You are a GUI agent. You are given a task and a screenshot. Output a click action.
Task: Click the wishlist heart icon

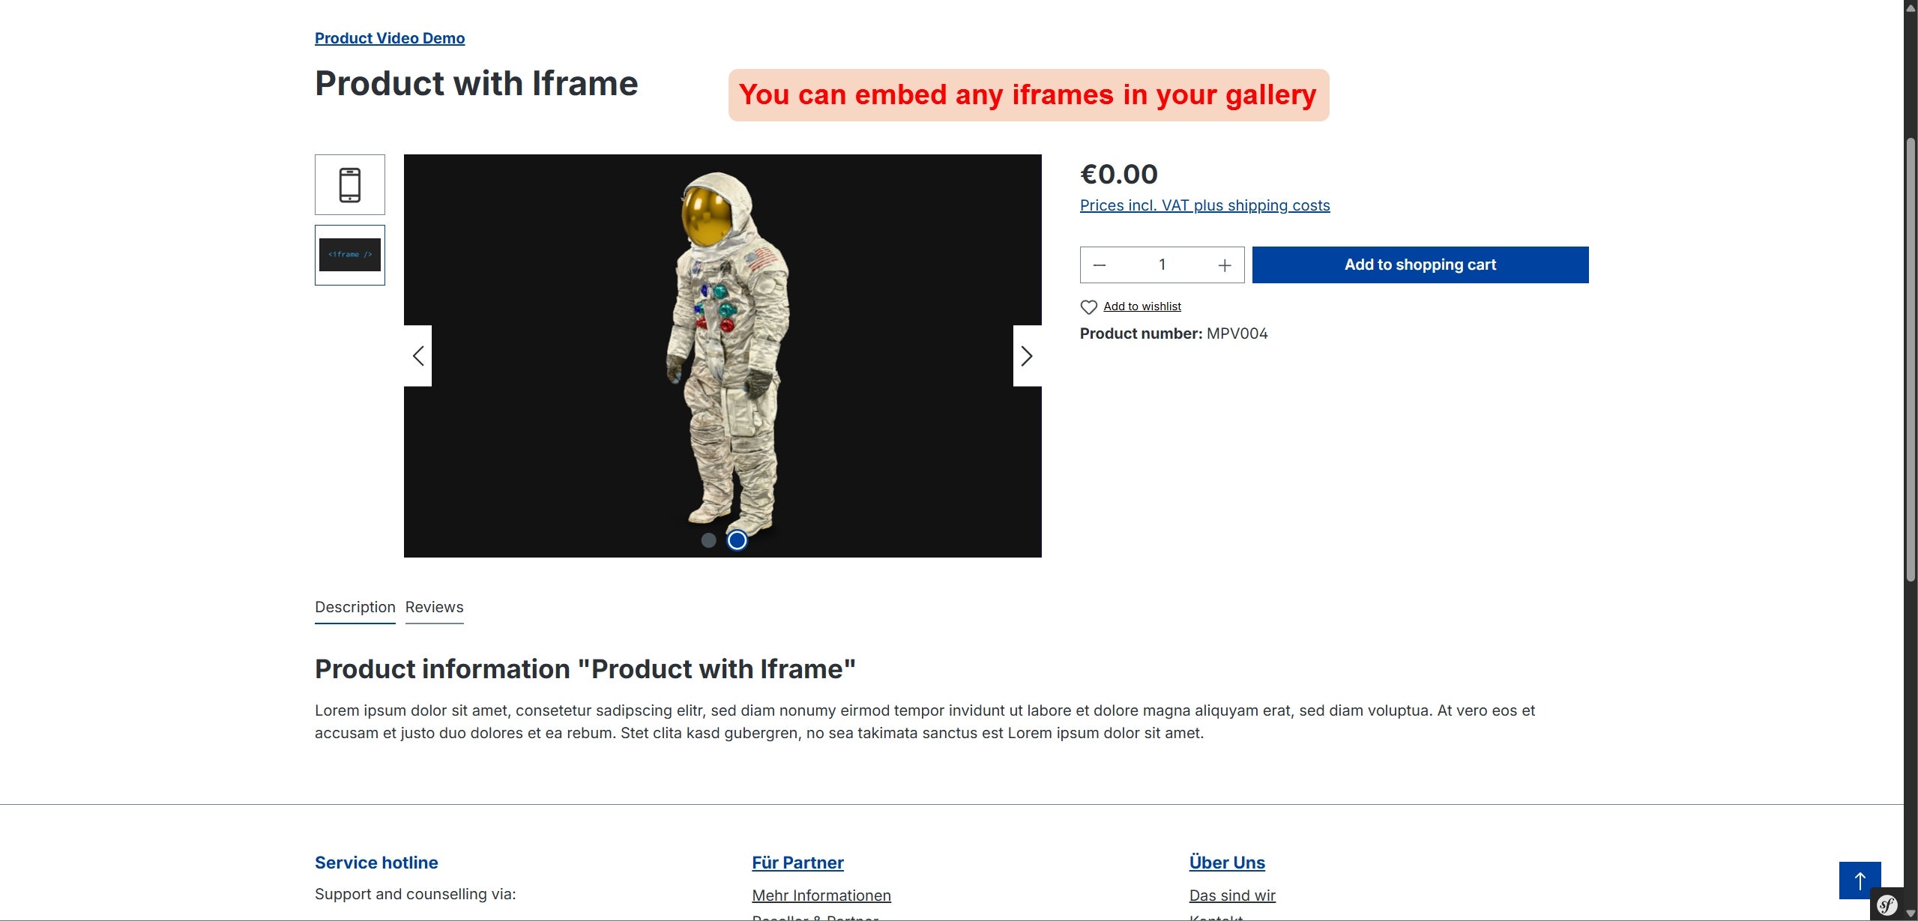(1089, 307)
